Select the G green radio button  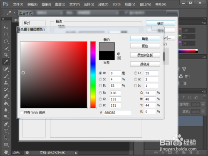(x=100, y=99)
